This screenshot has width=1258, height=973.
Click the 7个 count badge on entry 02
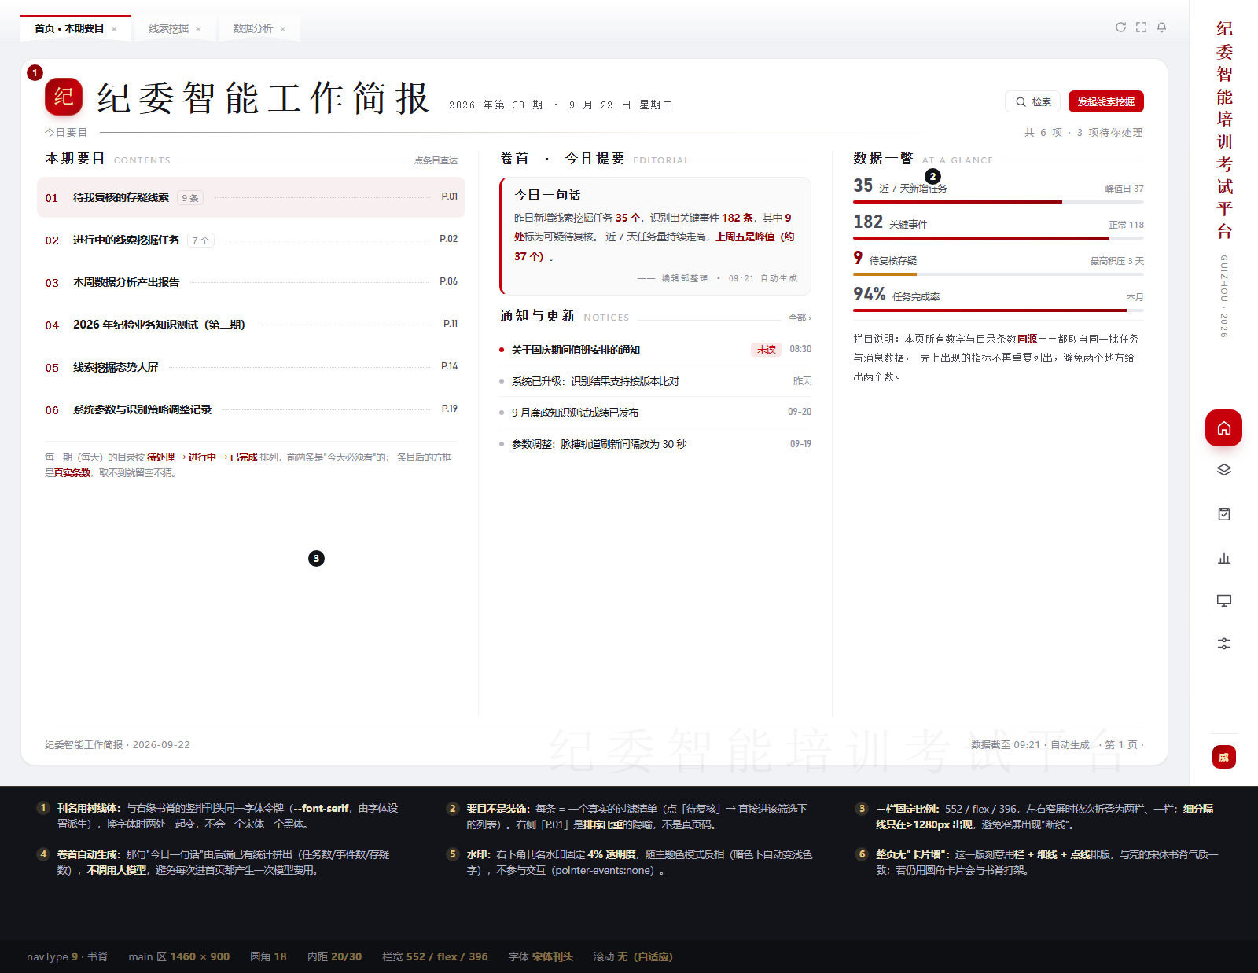[201, 240]
